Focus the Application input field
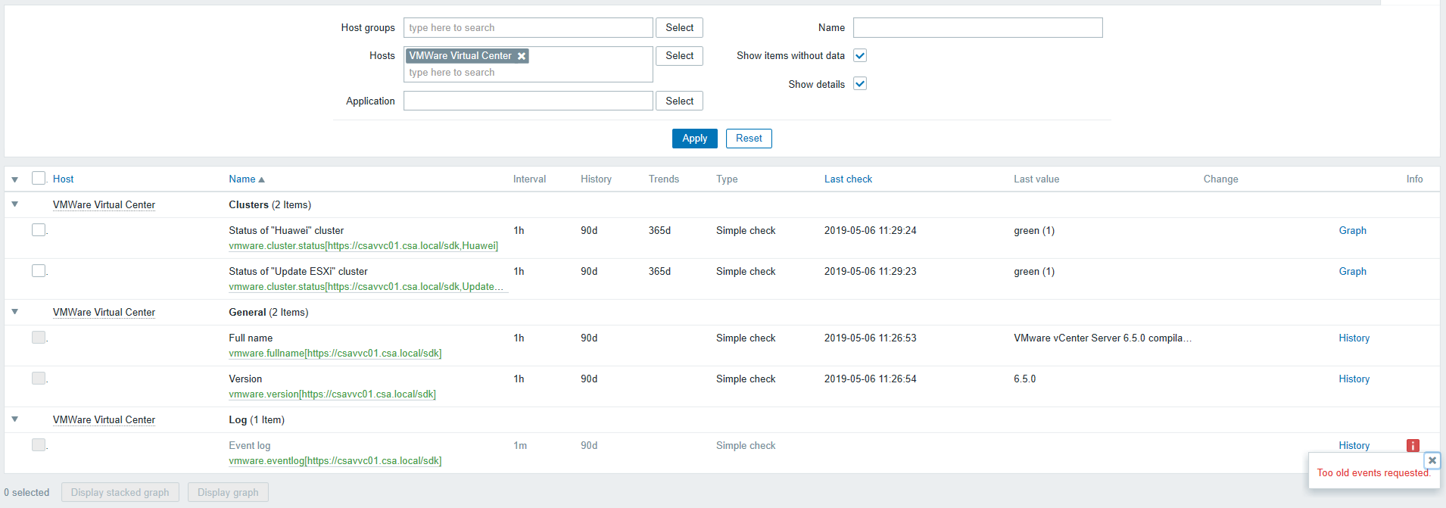Viewport: 1446px width, 508px height. click(x=528, y=101)
